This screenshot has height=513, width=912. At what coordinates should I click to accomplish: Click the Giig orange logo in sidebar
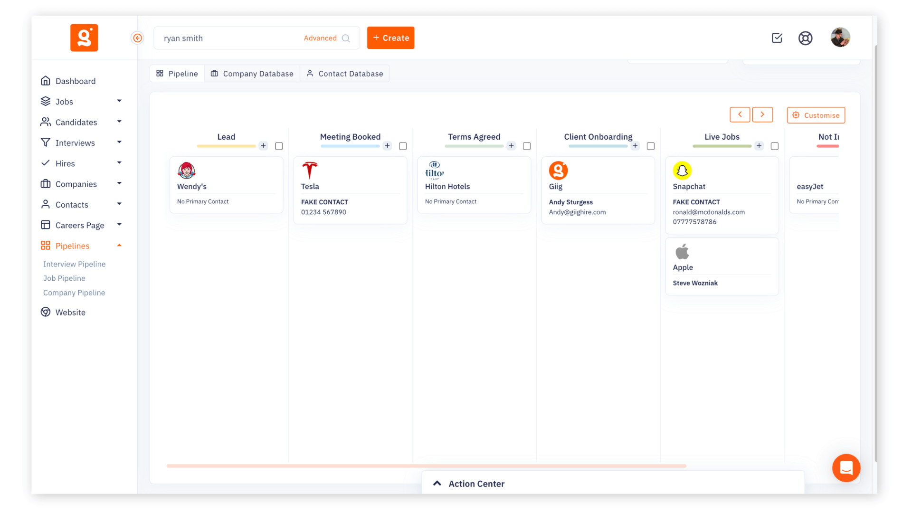[84, 38]
